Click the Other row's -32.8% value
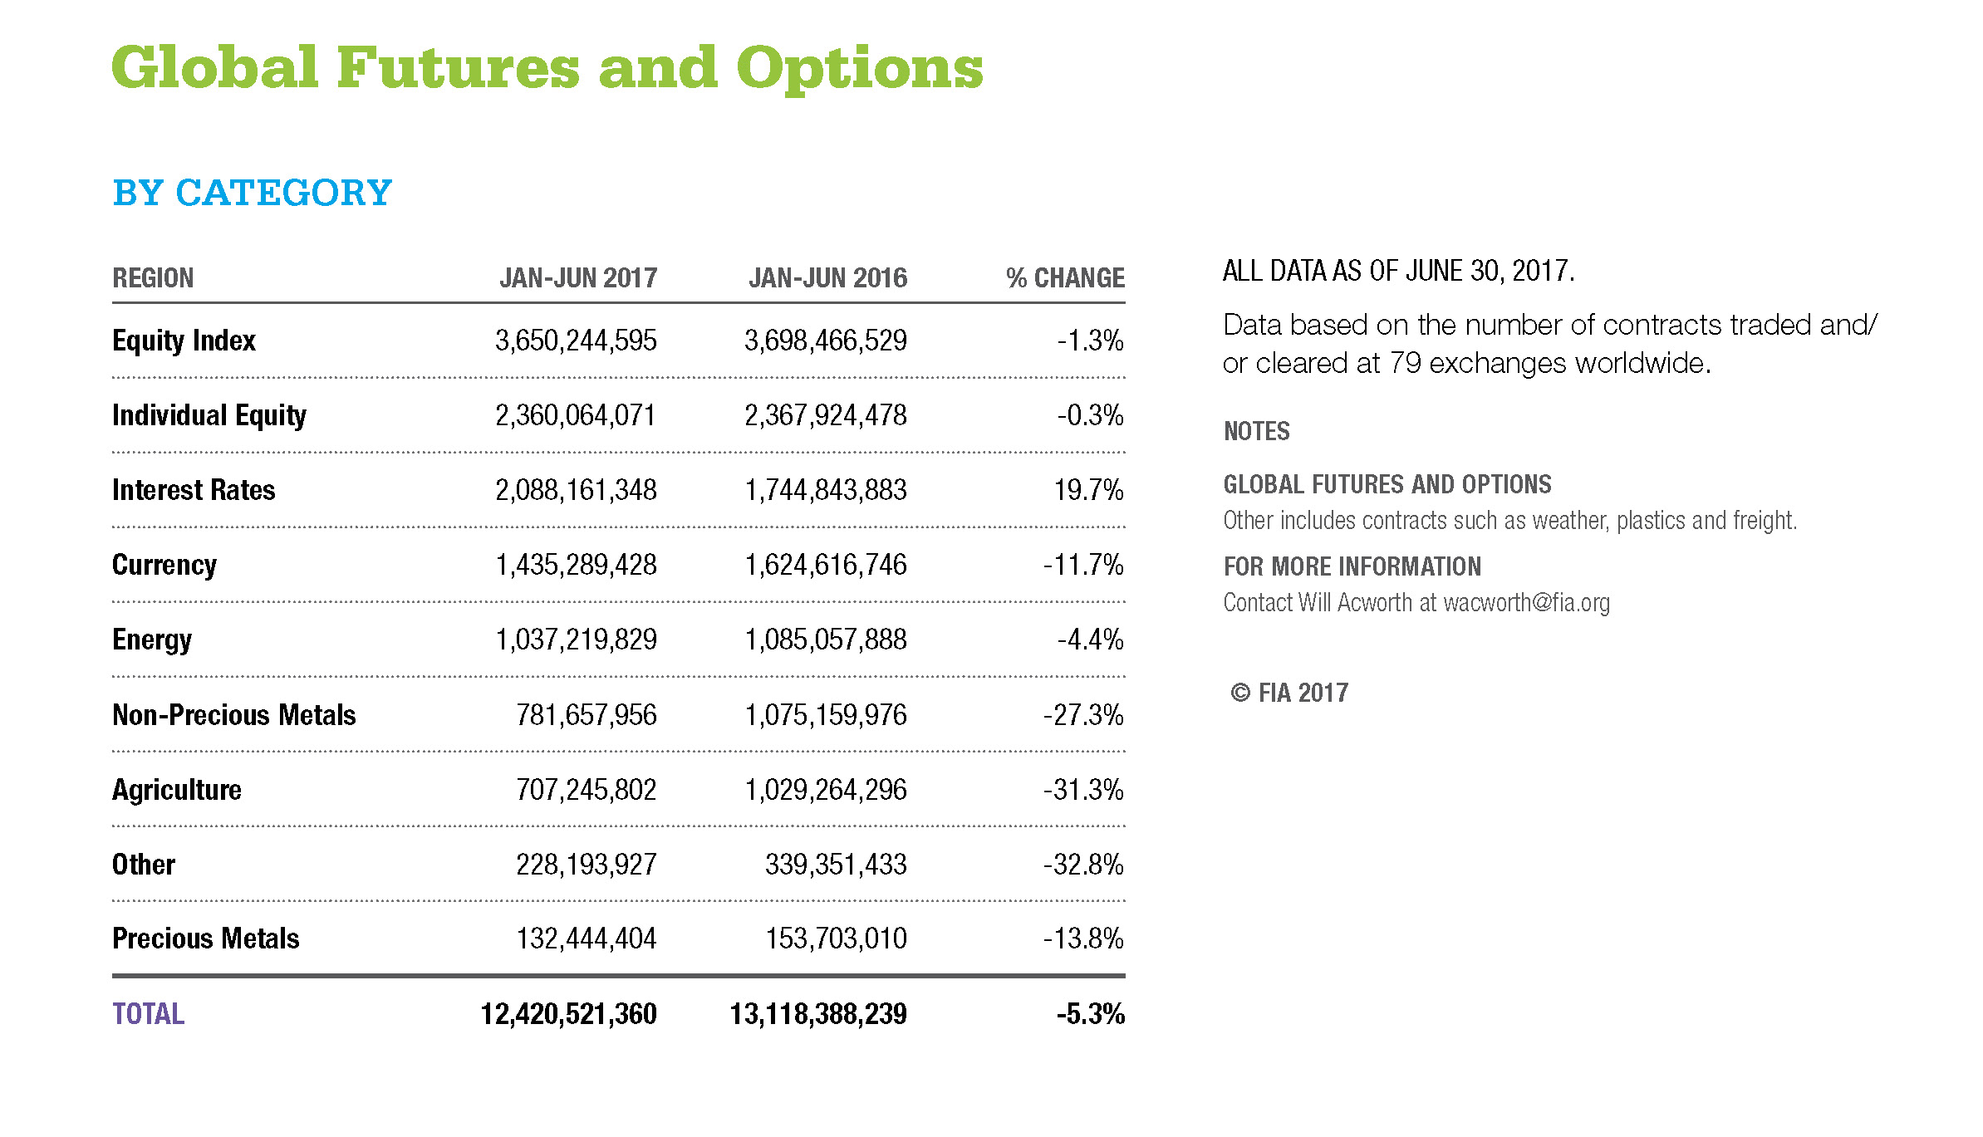The width and height of the screenshot is (1983, 1137). [1083, 865]
